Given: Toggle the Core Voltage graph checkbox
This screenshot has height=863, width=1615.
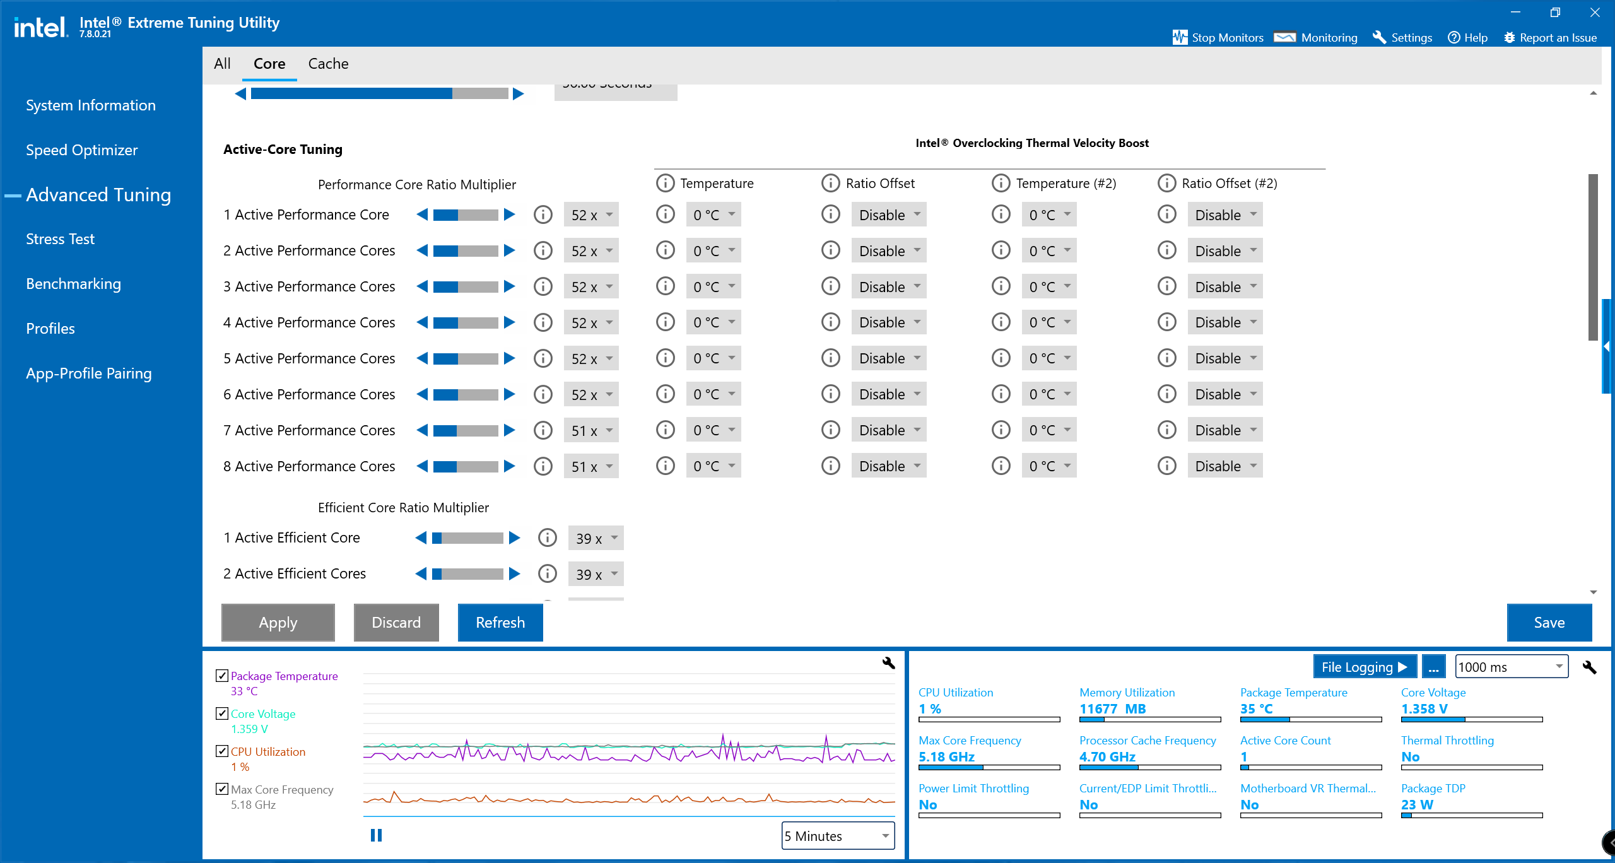Looking at the screenshot, I should [x=222, y=713].
